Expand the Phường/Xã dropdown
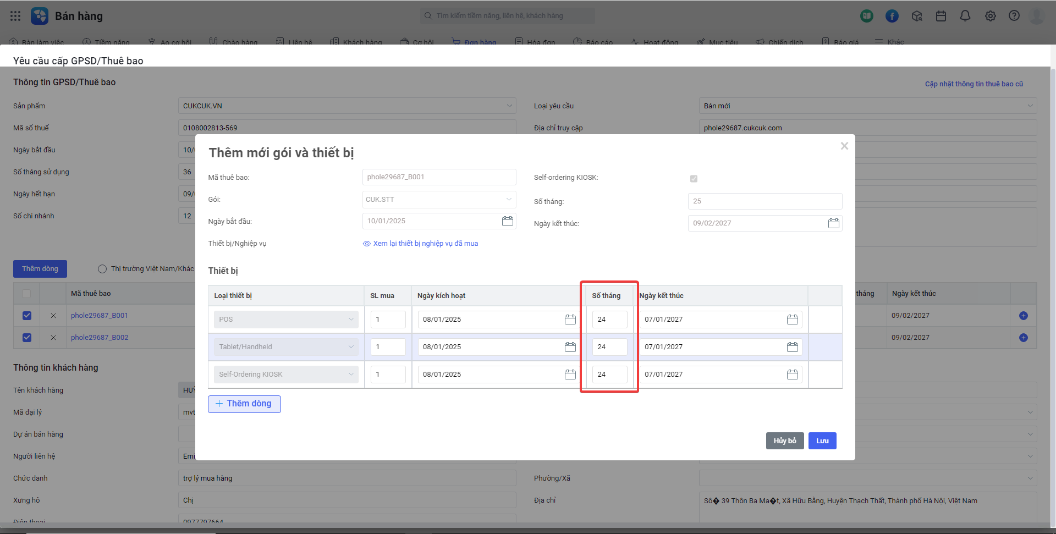Image resolution: width=1056 pixels, height=534 pixels. tap(868, 478)
